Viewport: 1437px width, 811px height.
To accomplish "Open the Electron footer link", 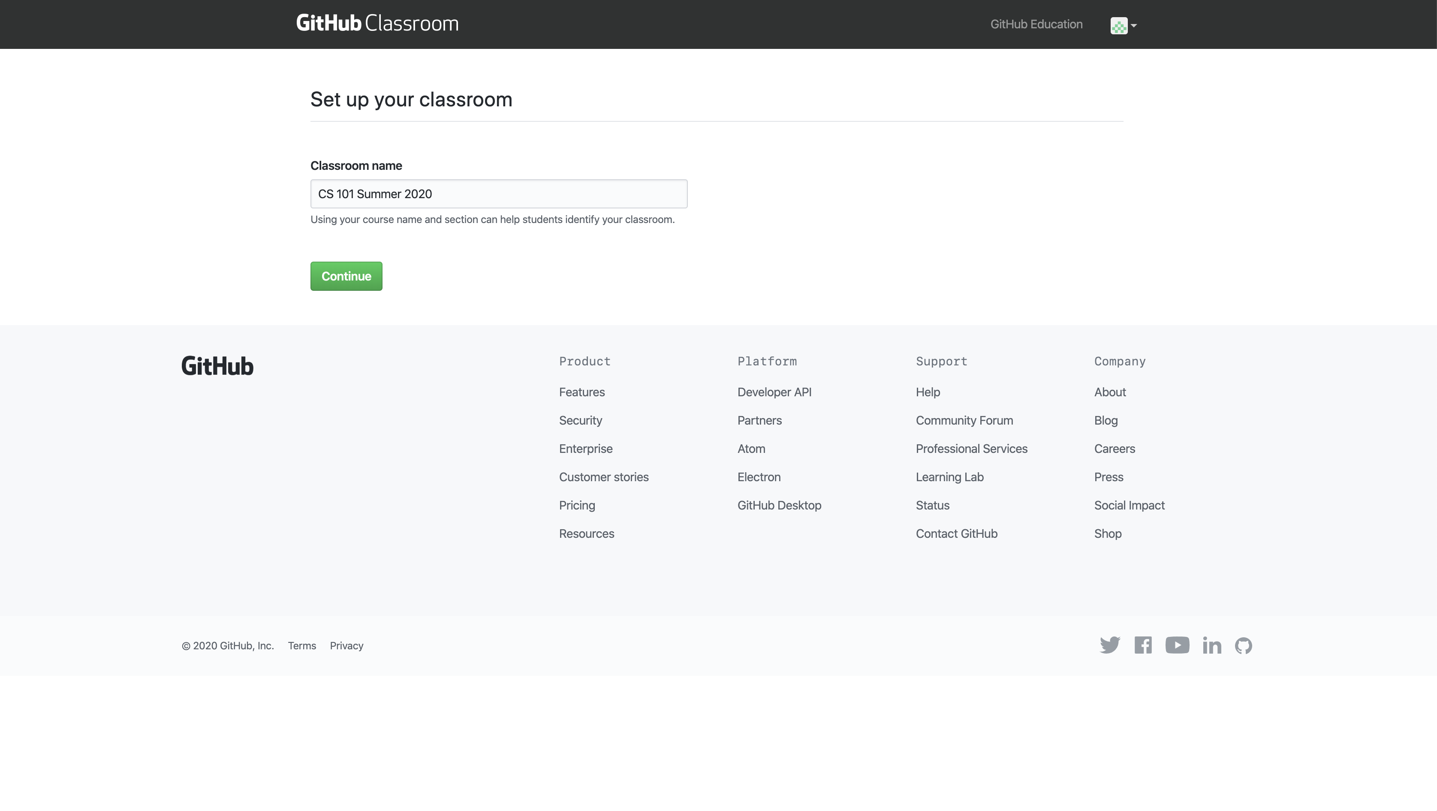I will (759, 477).
